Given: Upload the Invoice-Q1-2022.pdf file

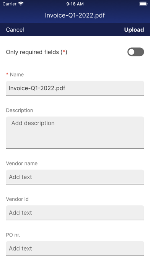Looking at the screenshot, I should click(134, 30).
